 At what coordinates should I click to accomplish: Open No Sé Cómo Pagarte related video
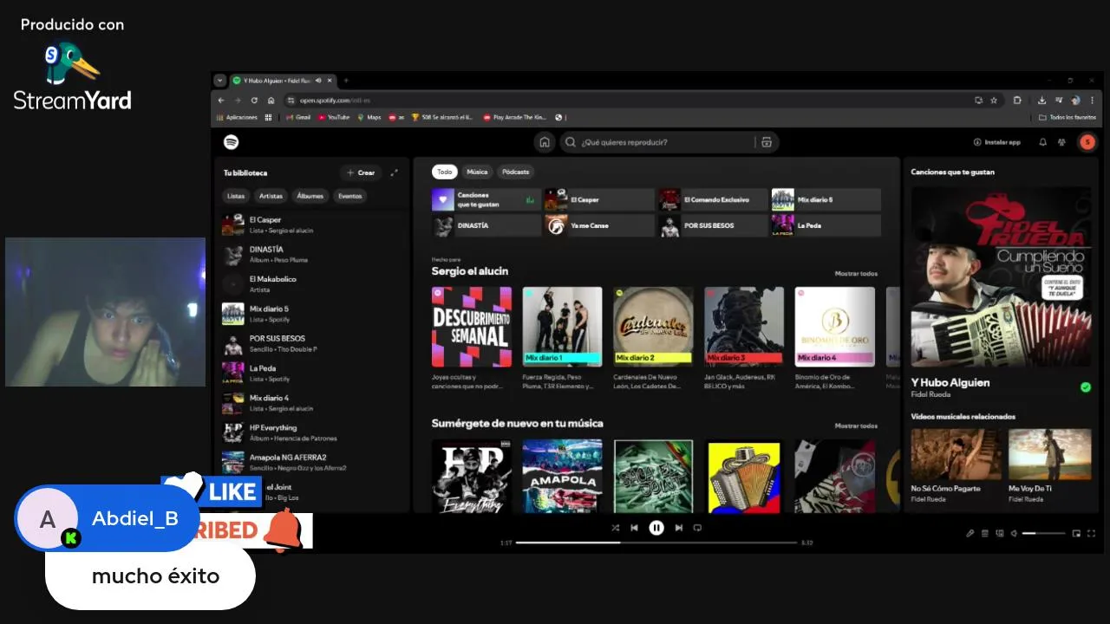point(956,466)
